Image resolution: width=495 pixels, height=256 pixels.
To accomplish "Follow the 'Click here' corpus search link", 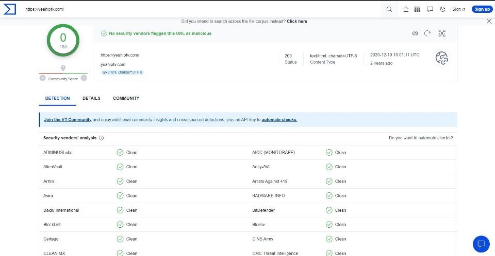I will click(297, 22).
